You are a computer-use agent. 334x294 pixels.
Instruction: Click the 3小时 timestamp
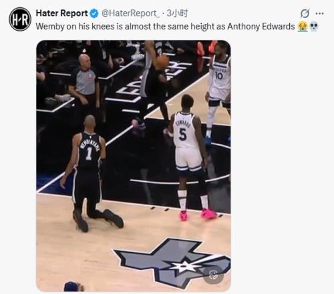(177, 13)
